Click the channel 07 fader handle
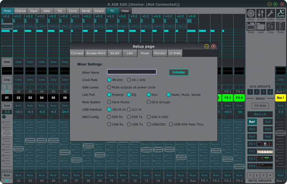The image size is (287, 184). pyautogui.click(x=77, y=160)
